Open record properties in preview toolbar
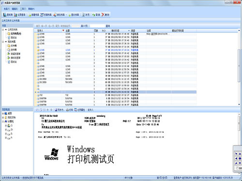This screenshot has width=242, height=181. pyautogui.click(x=79, y=110)
